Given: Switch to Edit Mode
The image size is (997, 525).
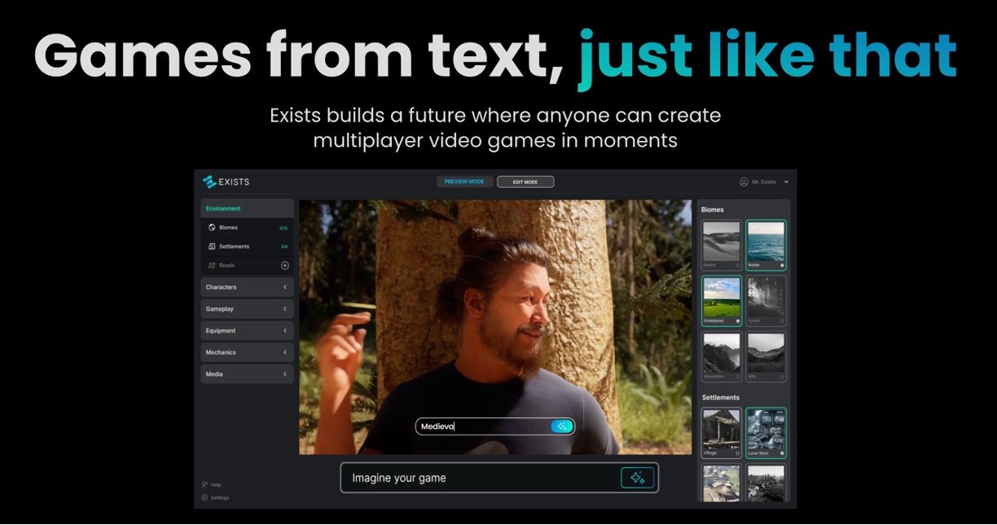Looking at the screenshot, I should [525, 182].
